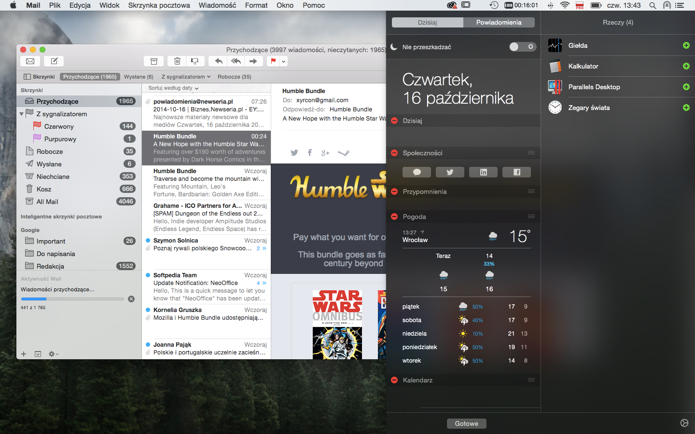Open the flag color dropdown arrow

tap(284, 61)
